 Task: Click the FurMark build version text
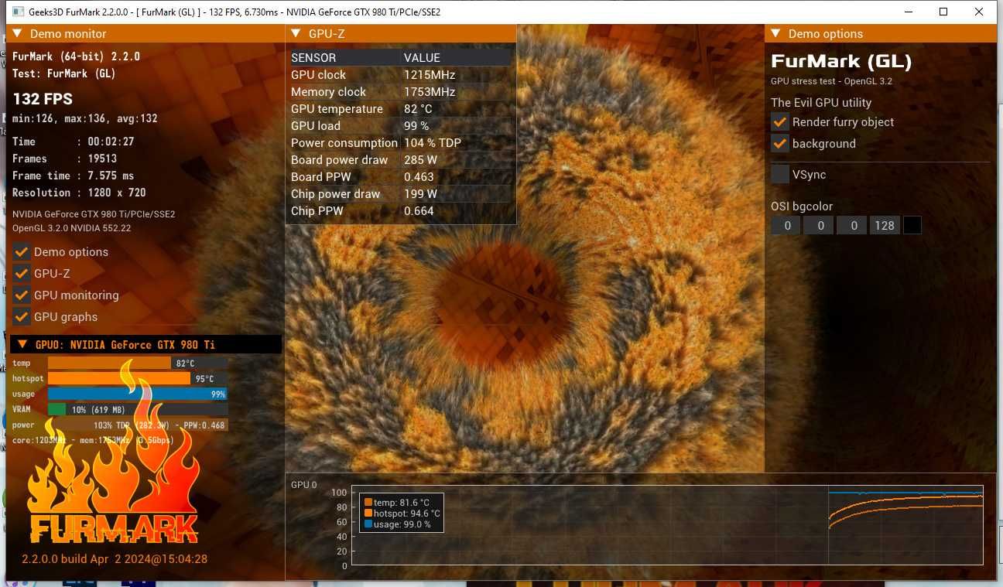coord(115,559)
